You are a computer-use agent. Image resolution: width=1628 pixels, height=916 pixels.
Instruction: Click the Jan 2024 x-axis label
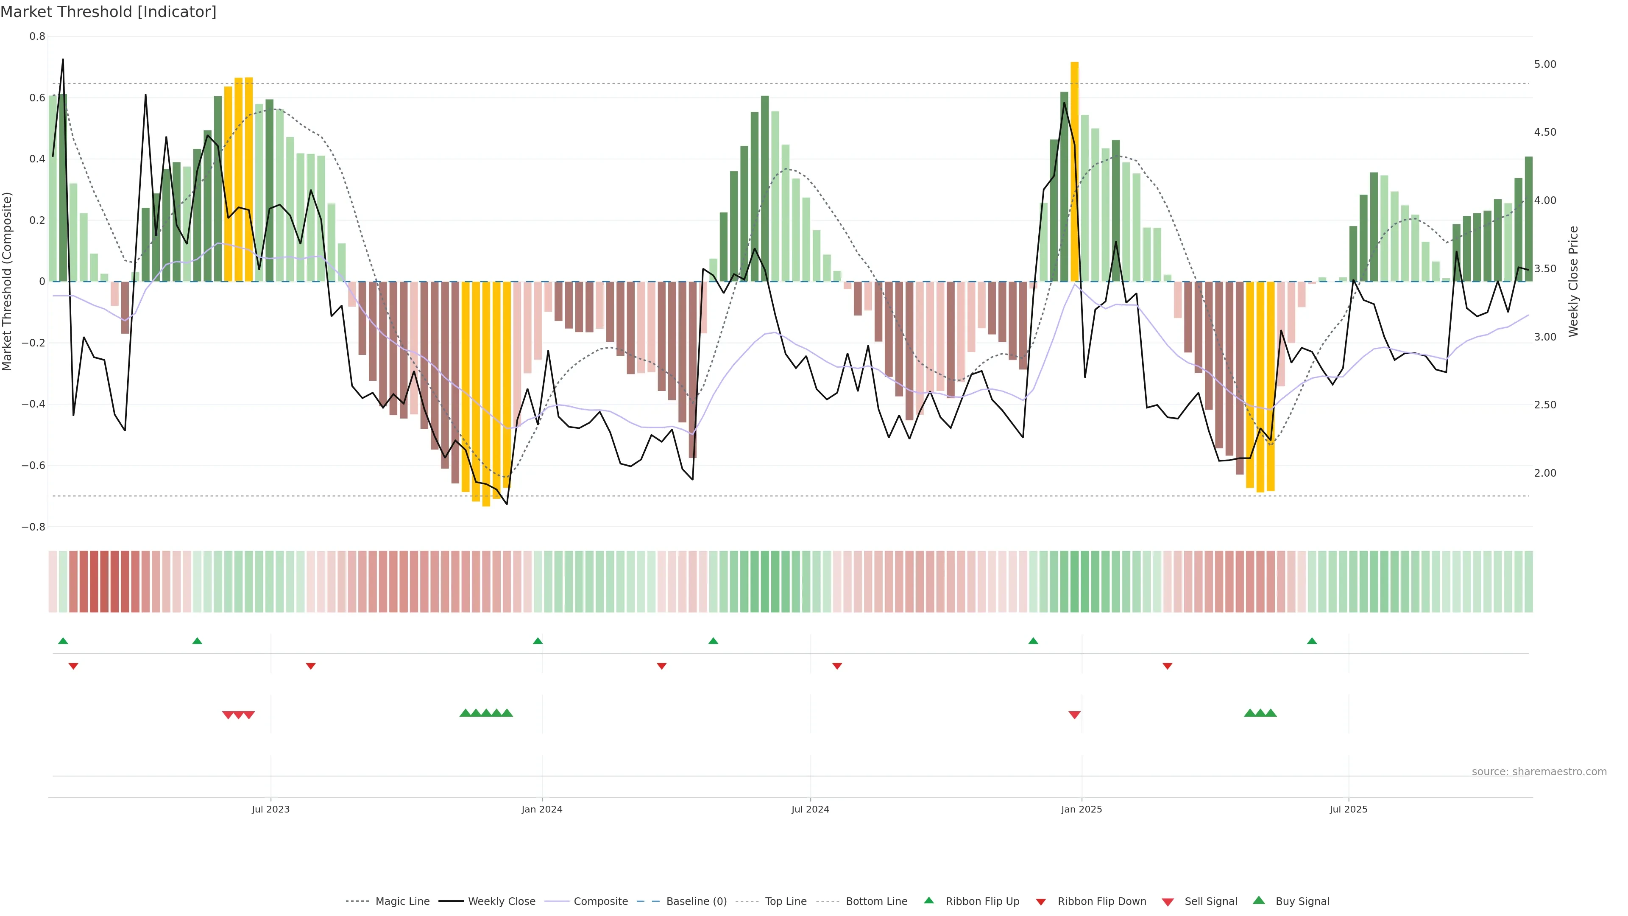coord(542,809)
